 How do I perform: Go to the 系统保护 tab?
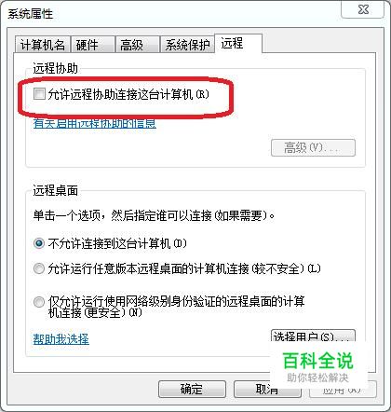tap(187, 45)
